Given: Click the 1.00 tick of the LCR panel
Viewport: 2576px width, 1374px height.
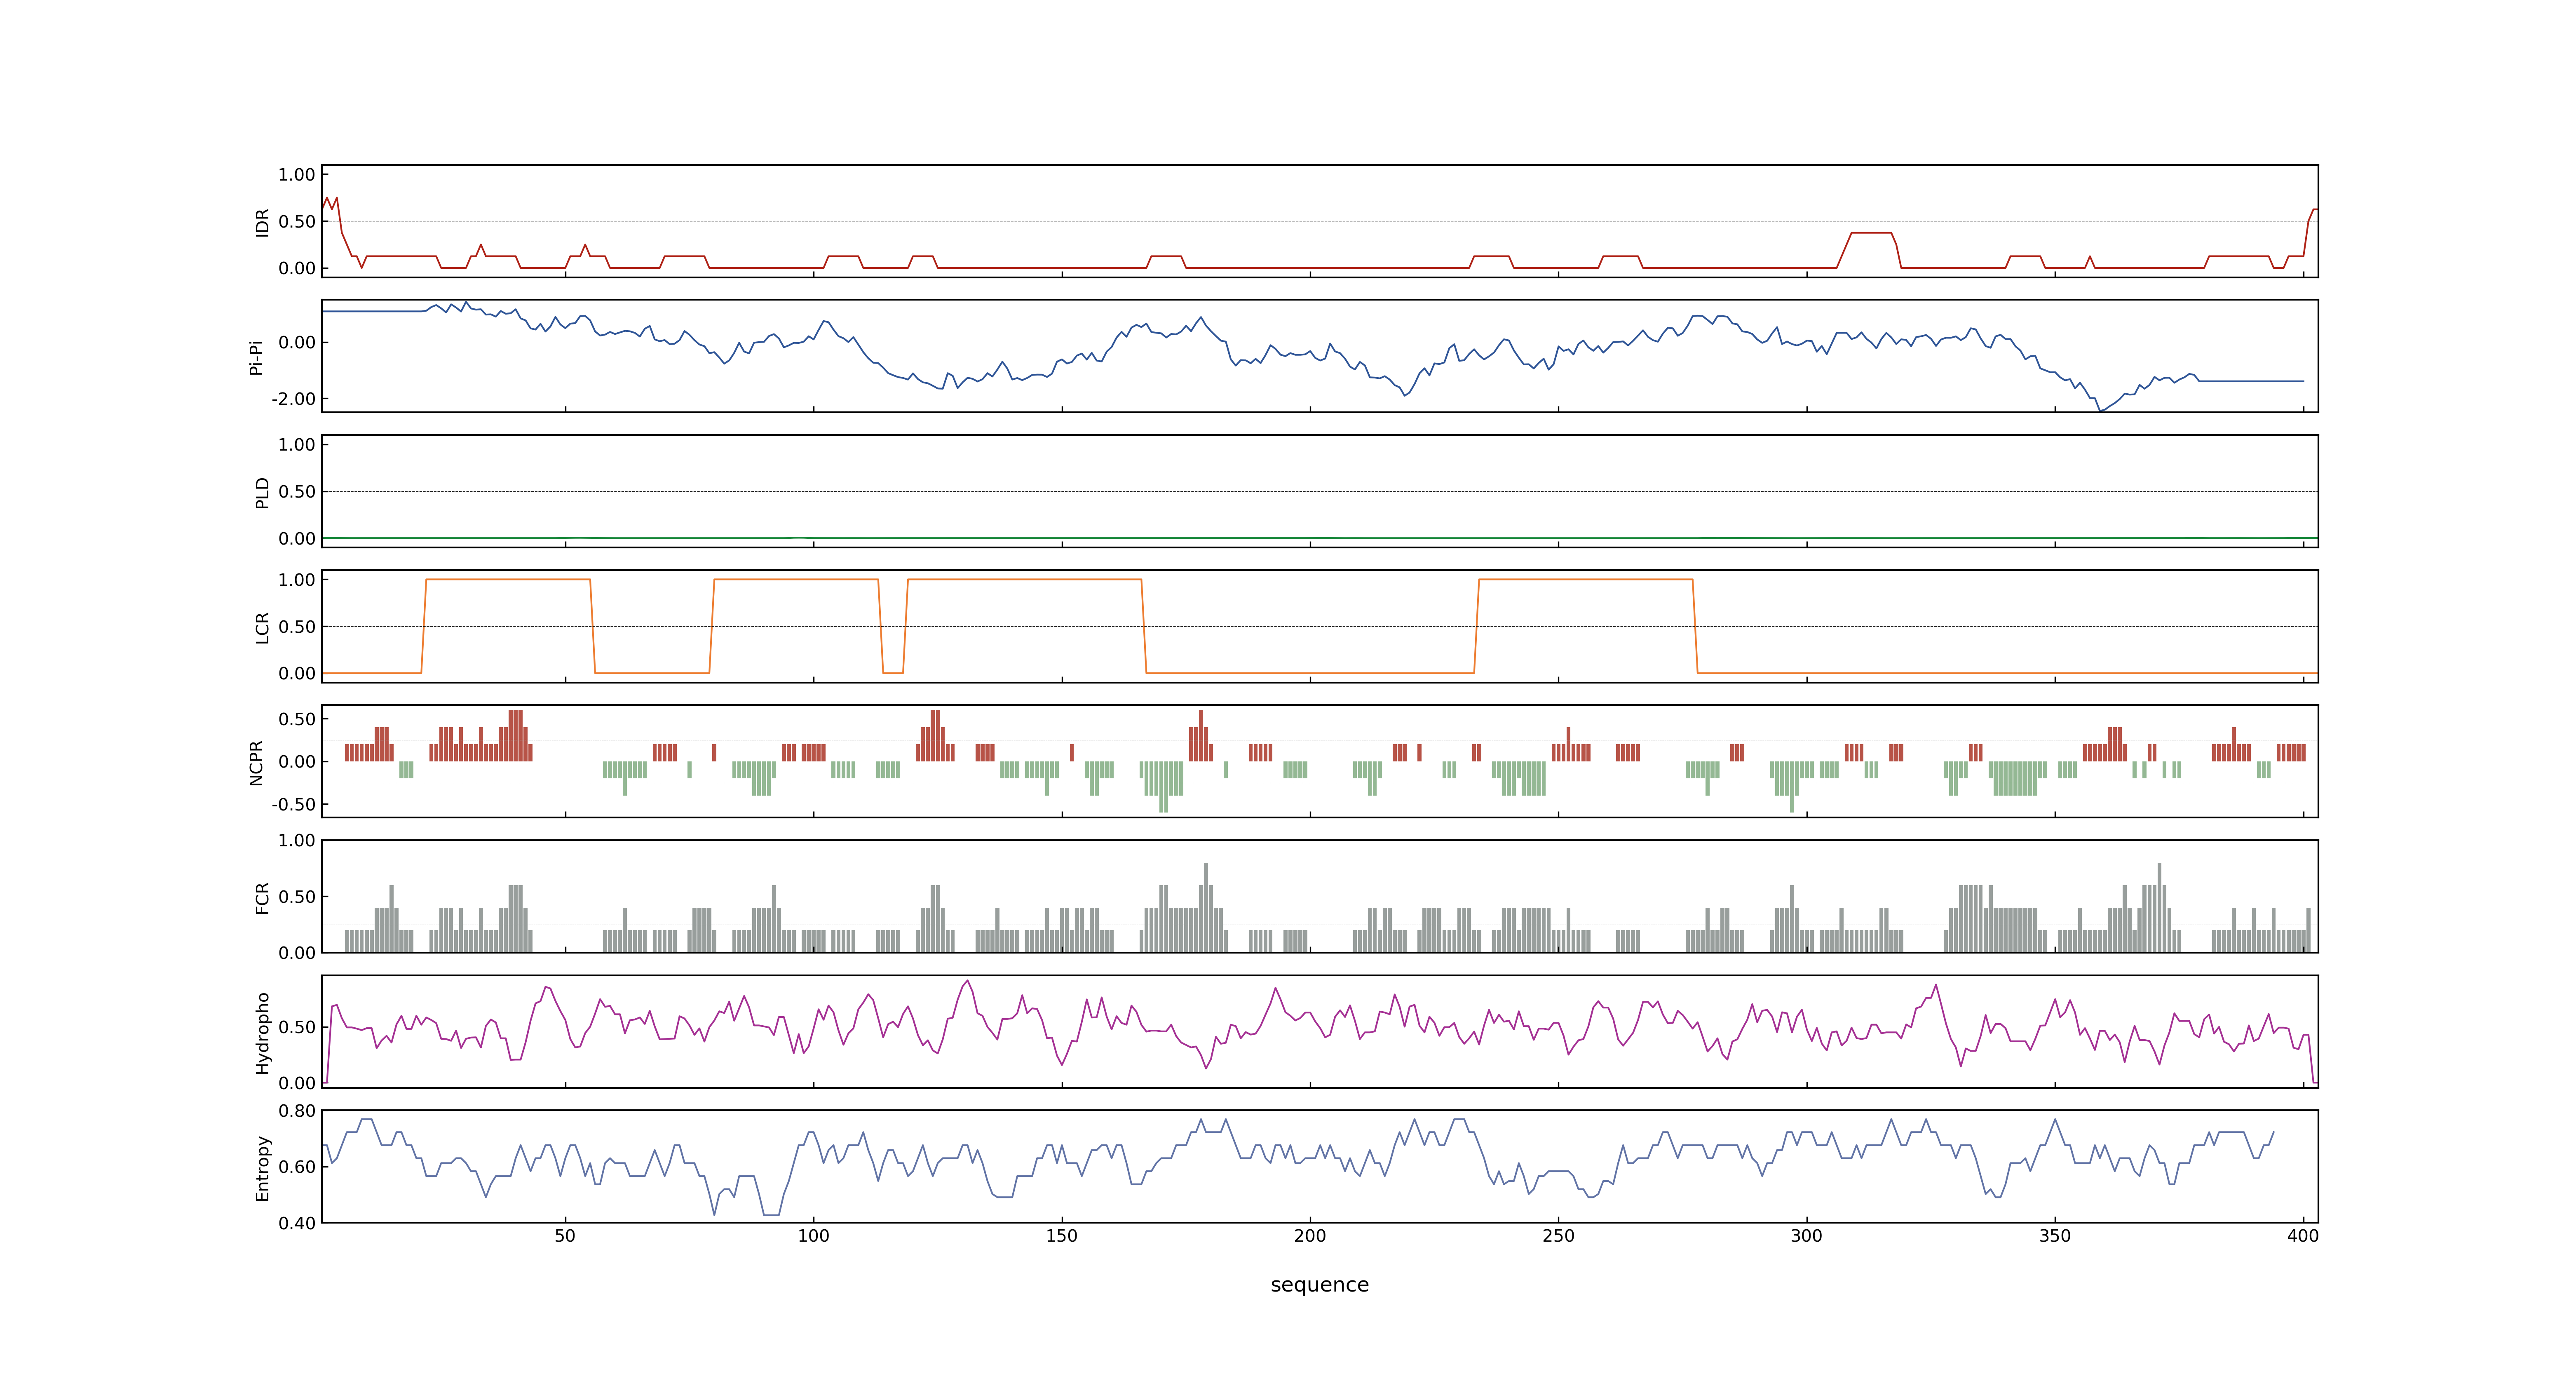Looking at the screenshot, I should 297,580.
